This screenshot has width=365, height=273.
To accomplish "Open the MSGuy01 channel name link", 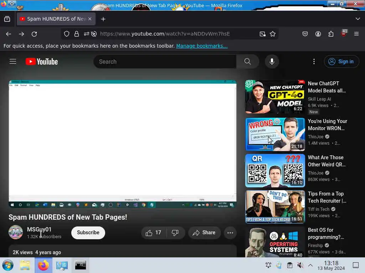I will [x=39, y=229].
